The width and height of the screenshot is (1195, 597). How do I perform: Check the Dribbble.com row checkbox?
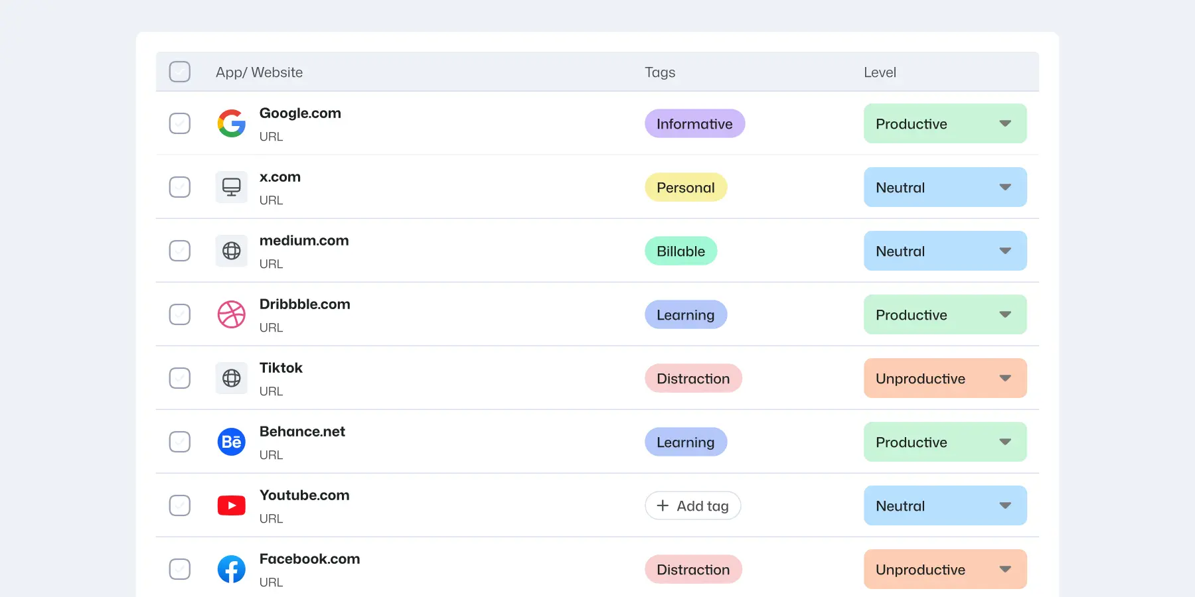click(x=180, y=314)
